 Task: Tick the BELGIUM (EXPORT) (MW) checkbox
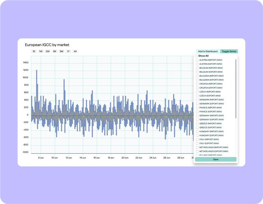coord(197,72)
